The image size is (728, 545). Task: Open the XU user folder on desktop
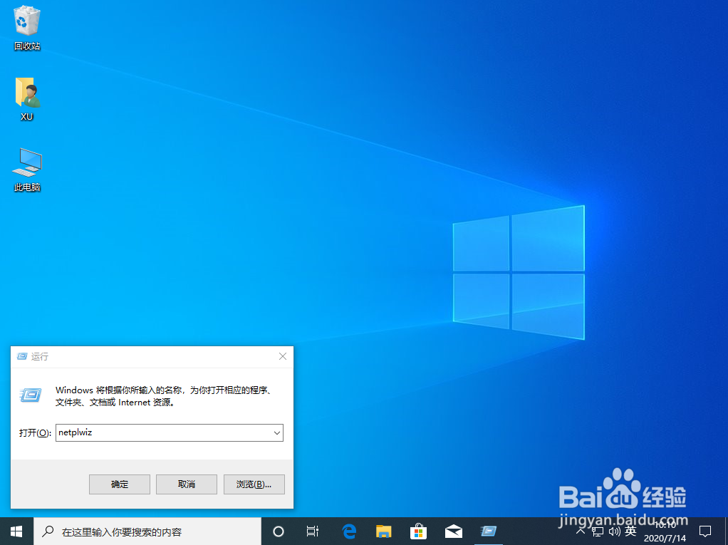point(26,93)
